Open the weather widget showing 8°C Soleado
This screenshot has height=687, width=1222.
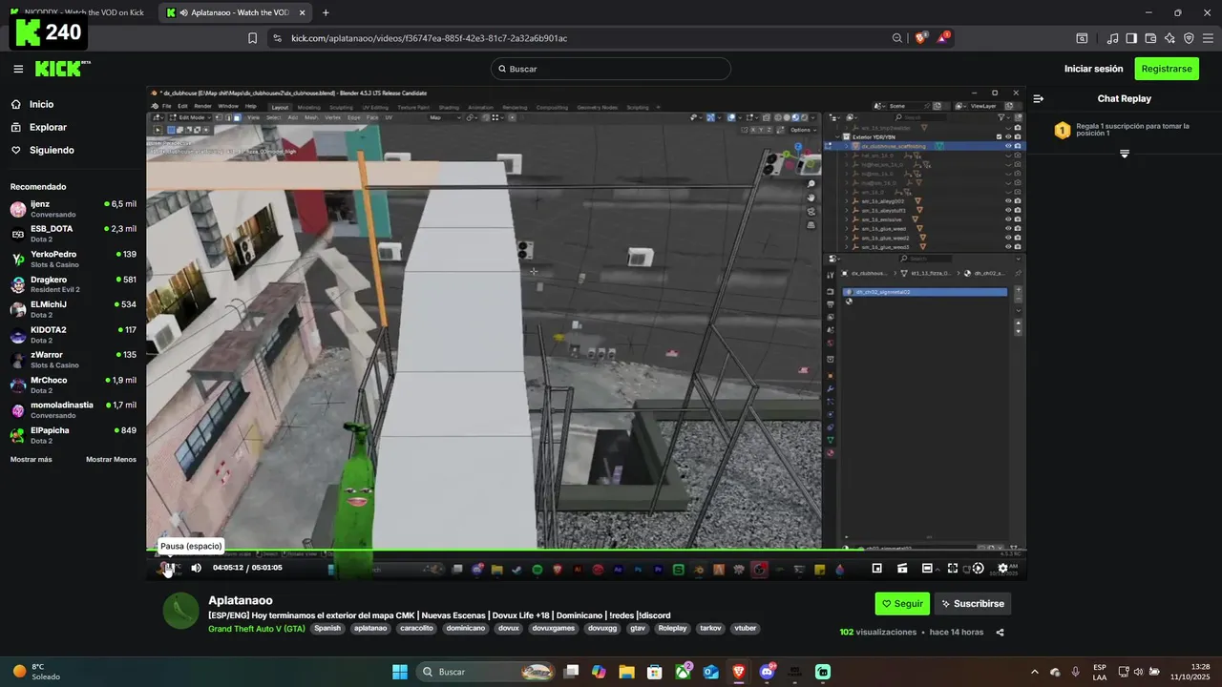tap(36, 672)
